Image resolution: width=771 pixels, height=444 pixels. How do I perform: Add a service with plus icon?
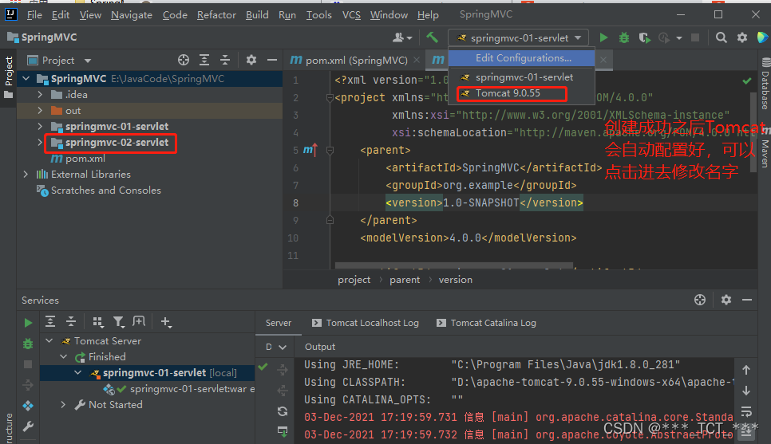(166, 322)
